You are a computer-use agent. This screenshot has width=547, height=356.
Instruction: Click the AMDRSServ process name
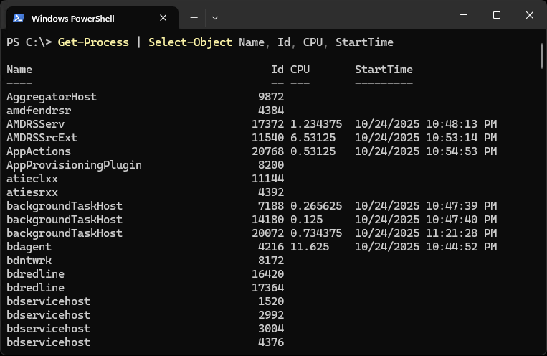[x=36, y=124]
